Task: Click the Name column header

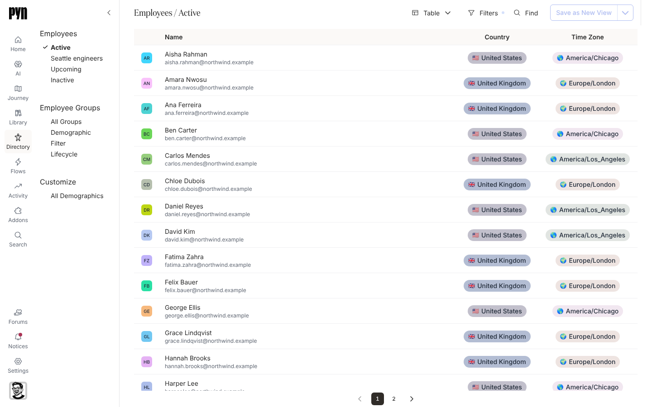Action: pyautogui.click(x=174, y=37)
